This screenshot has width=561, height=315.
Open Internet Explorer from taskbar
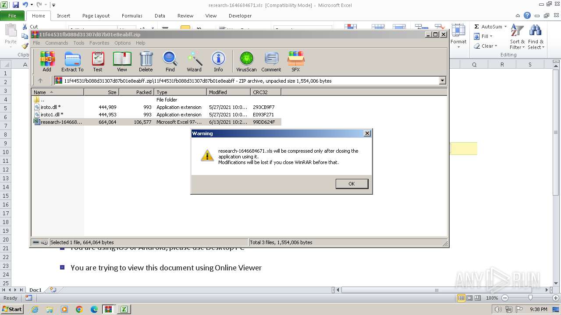click(35, 309)
